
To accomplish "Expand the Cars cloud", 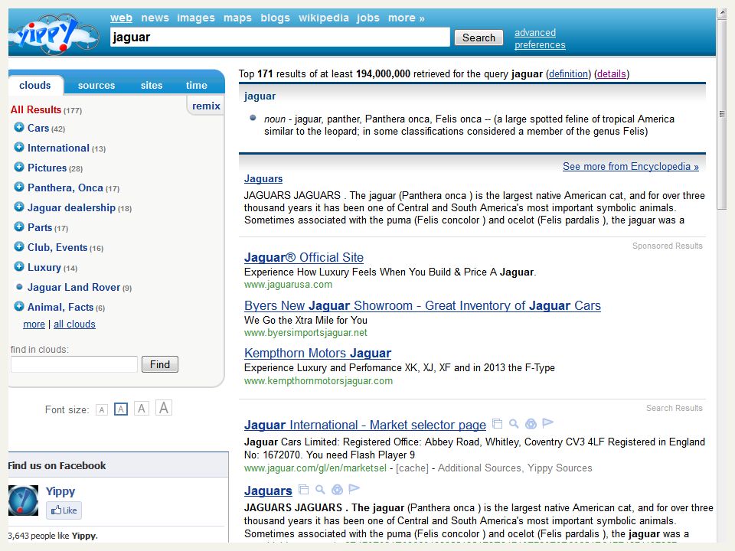I will pos(19,127).
